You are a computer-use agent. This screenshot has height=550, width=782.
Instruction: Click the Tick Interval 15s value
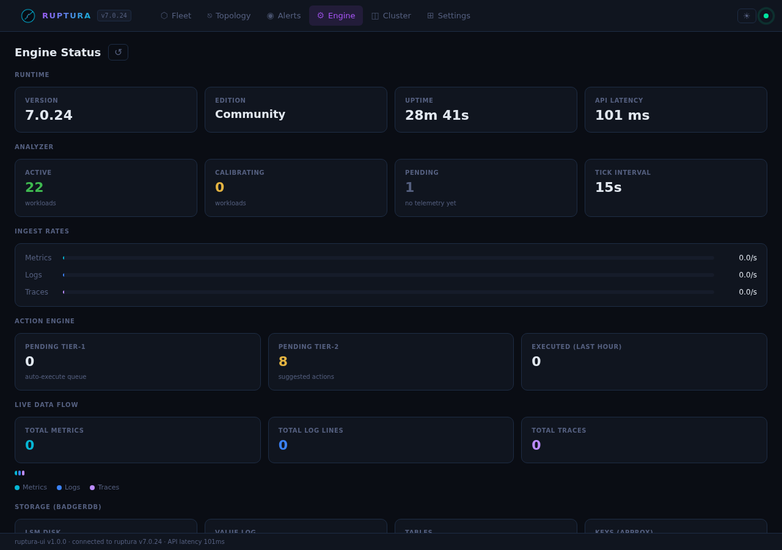coord(608,188)
